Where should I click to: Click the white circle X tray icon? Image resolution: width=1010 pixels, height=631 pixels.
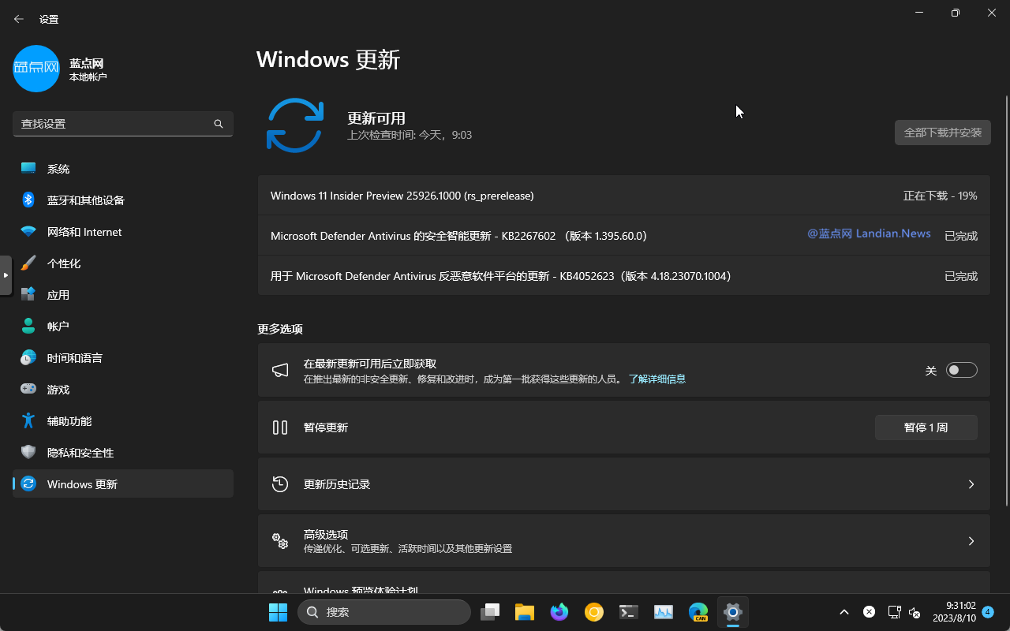tap(869, 612)
